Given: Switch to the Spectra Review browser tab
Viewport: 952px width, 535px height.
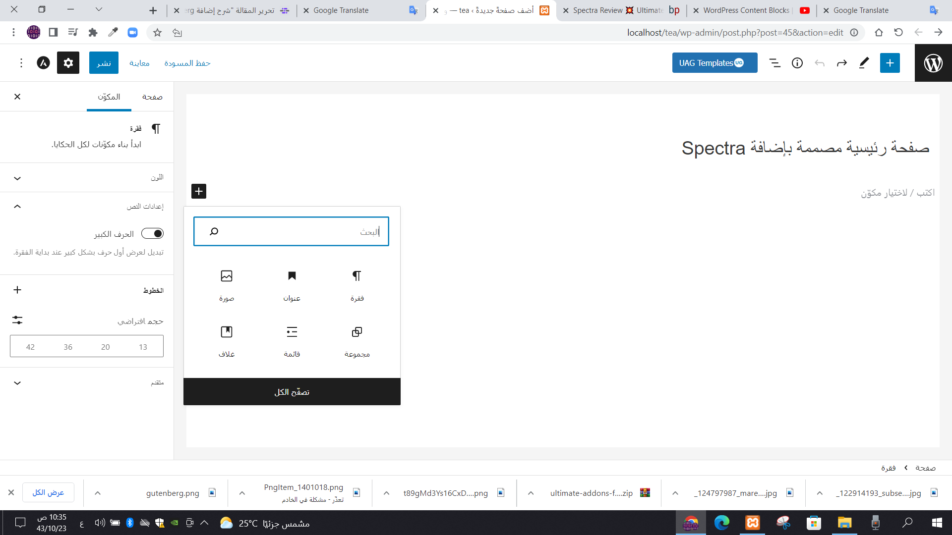Looking at the screenshot, I should (x=622, y=10).
